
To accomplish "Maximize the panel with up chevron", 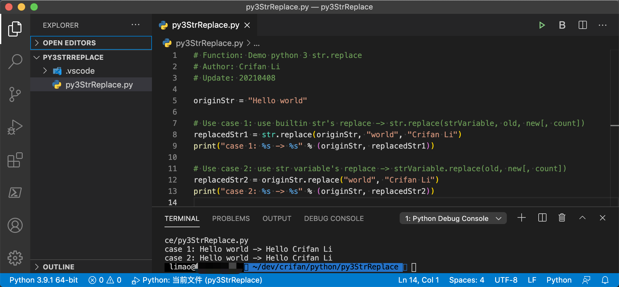I will [x=582, y=218].
